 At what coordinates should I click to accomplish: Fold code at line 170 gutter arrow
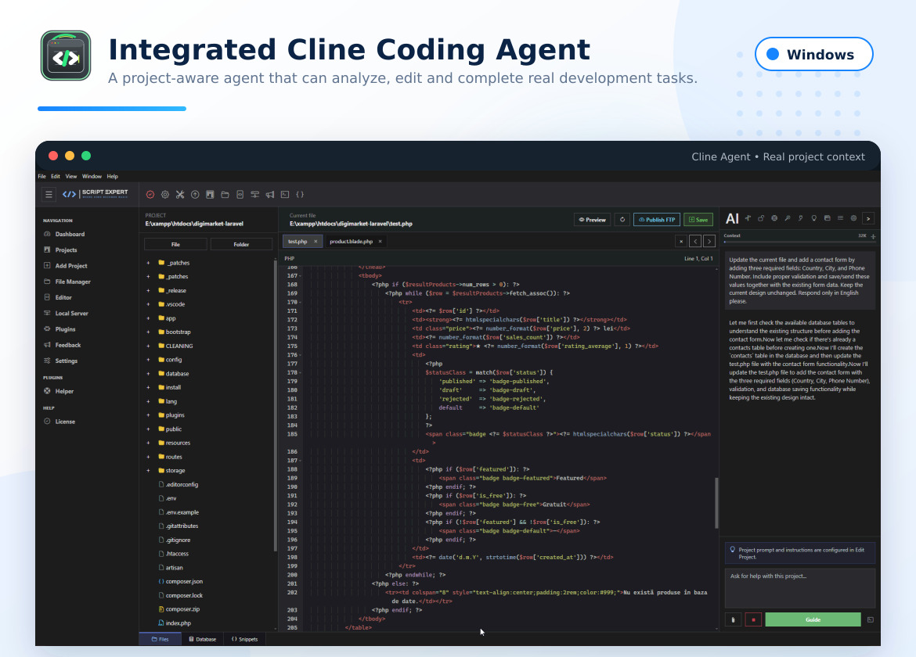pyautogui.click(x=301, y=302)
